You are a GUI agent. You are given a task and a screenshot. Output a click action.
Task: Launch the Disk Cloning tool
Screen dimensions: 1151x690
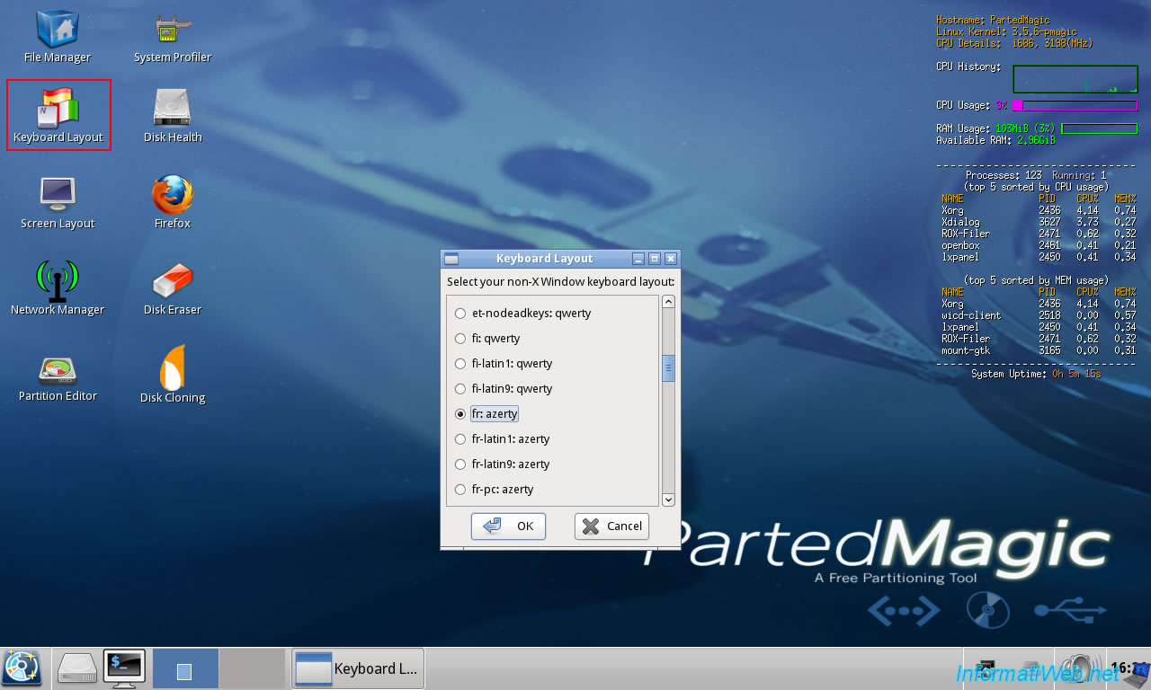172,375
